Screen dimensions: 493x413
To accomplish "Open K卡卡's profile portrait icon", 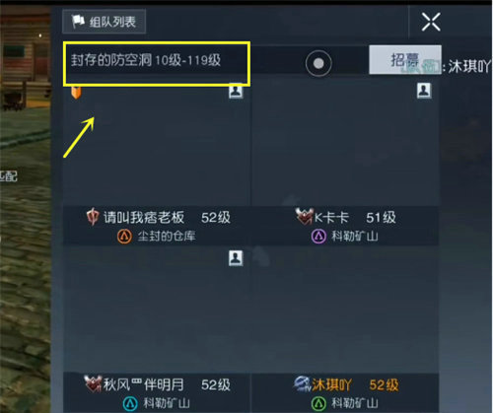I will click(x=424, y=91).
